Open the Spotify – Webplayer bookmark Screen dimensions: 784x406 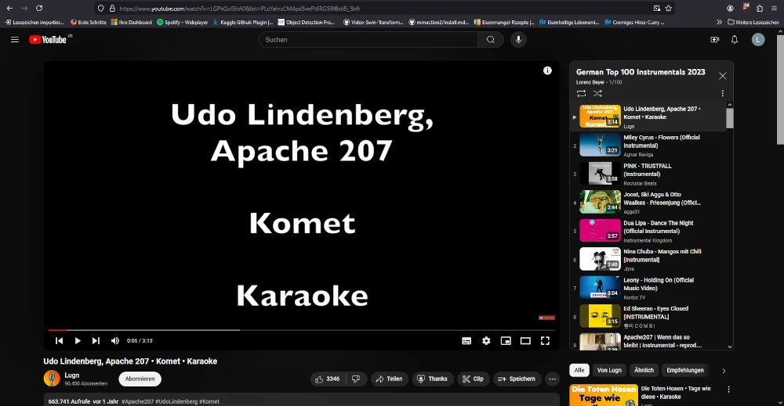coord(182,22)
